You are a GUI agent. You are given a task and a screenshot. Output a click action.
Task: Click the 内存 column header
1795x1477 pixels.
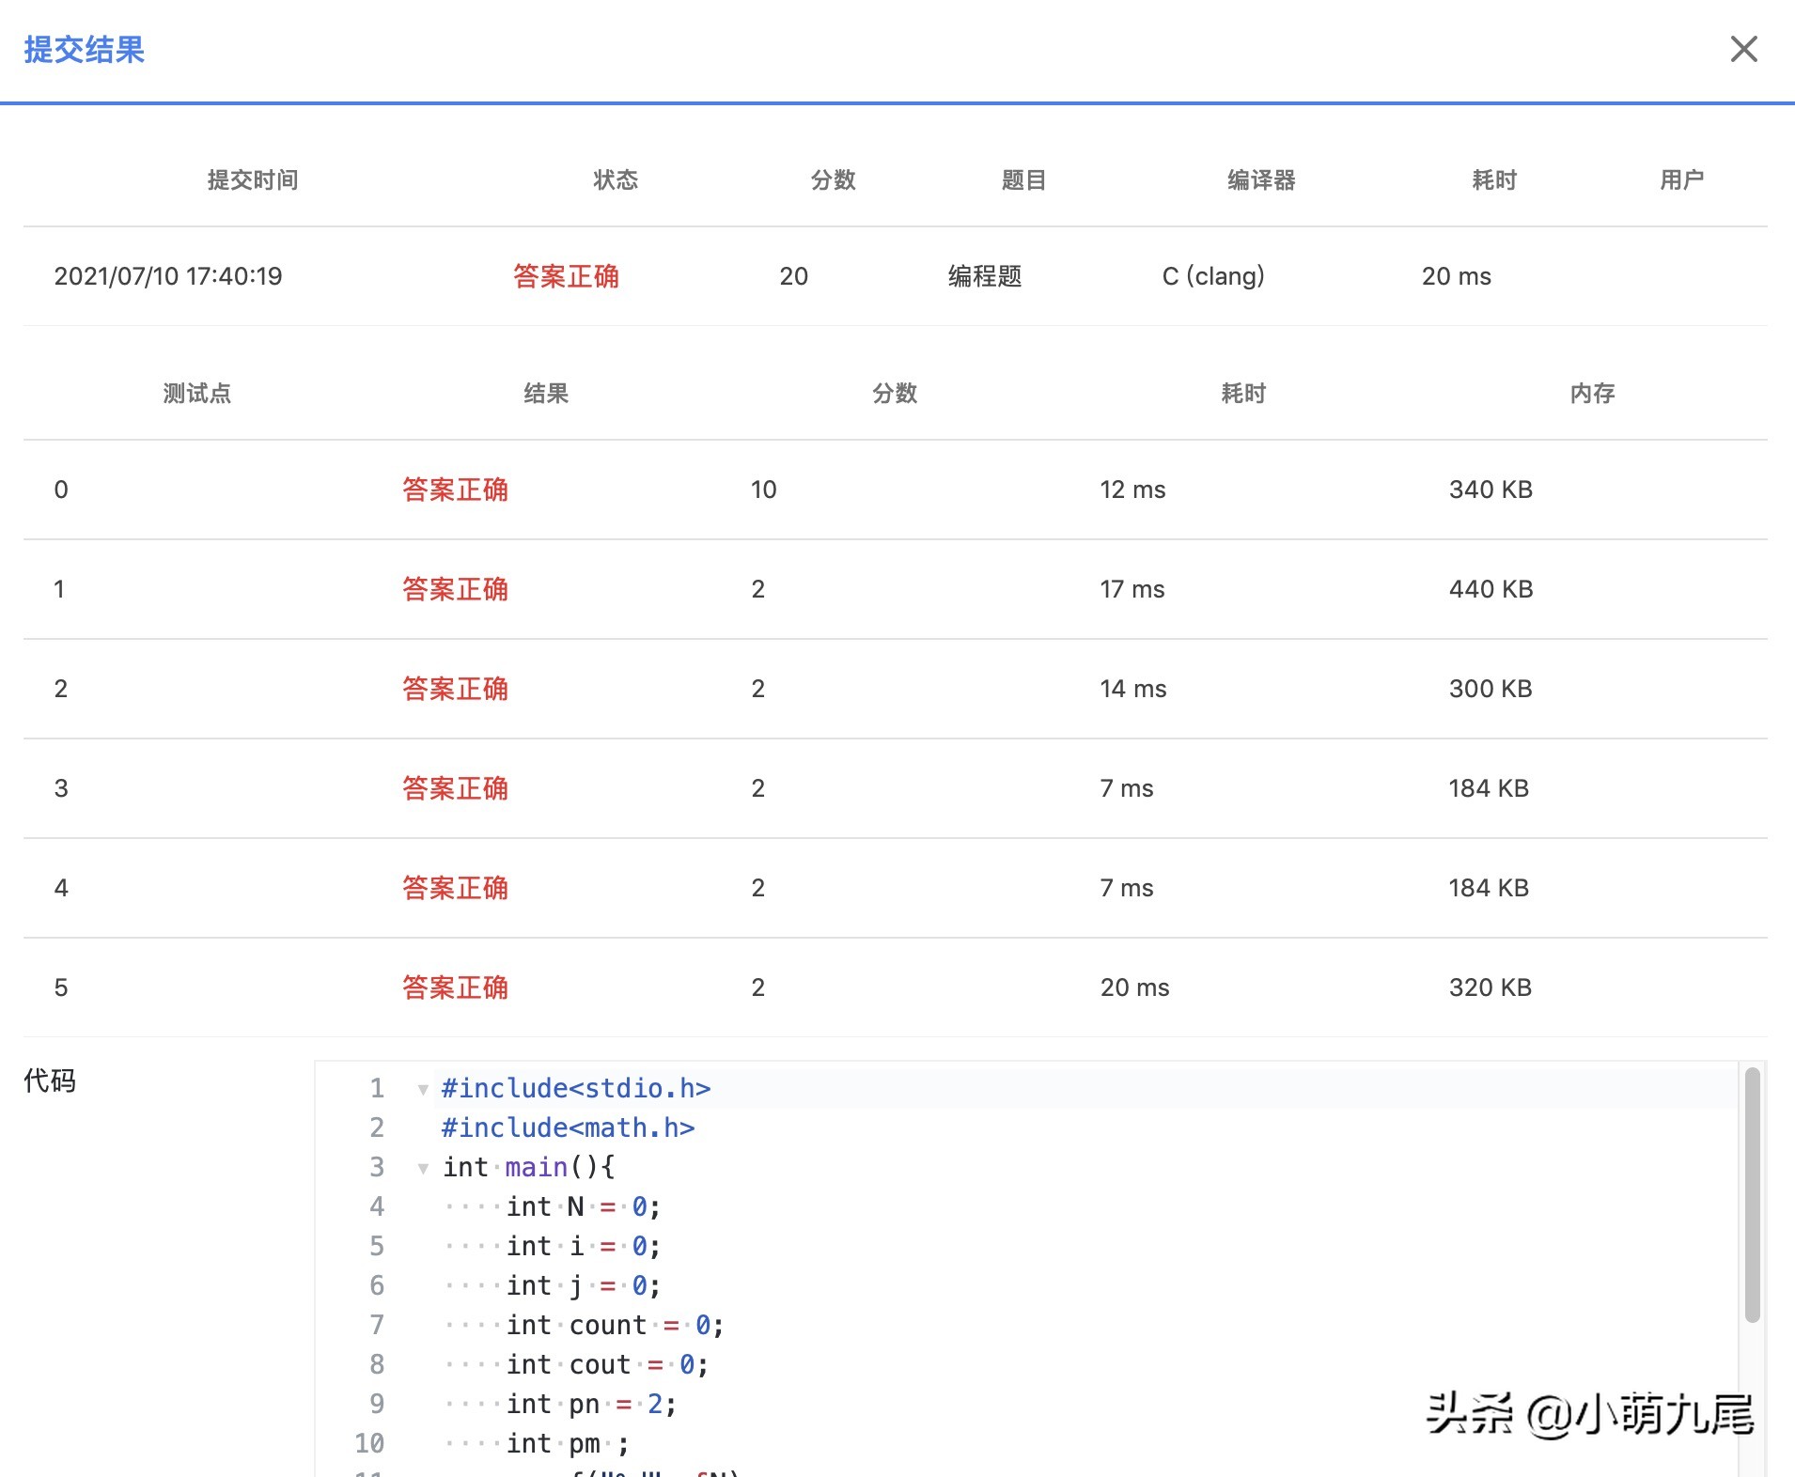(x=1590, y=393)
